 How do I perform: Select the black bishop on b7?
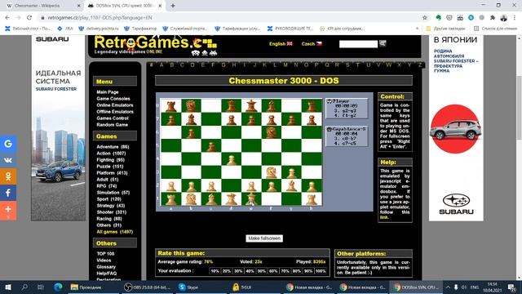pyautogui.click(x=191, y=119)
